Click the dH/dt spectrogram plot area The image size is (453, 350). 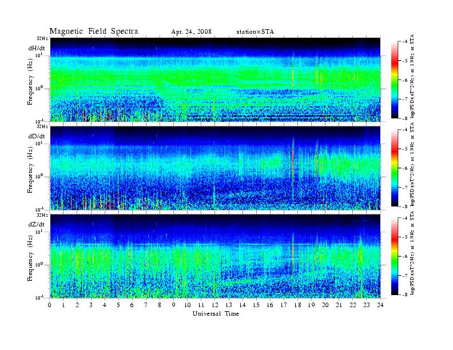tap(215, 79)
